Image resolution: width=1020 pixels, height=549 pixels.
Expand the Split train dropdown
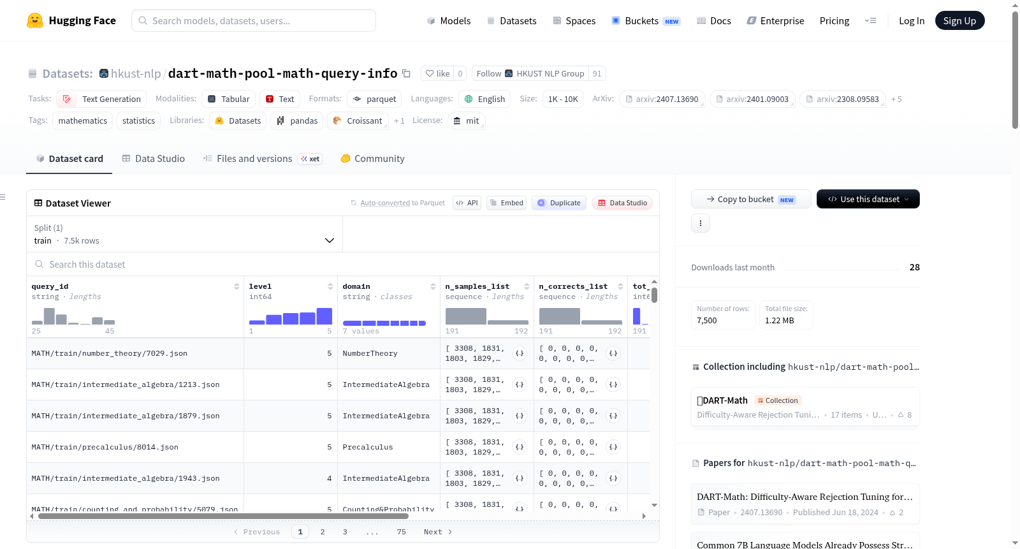coord(184,234)
